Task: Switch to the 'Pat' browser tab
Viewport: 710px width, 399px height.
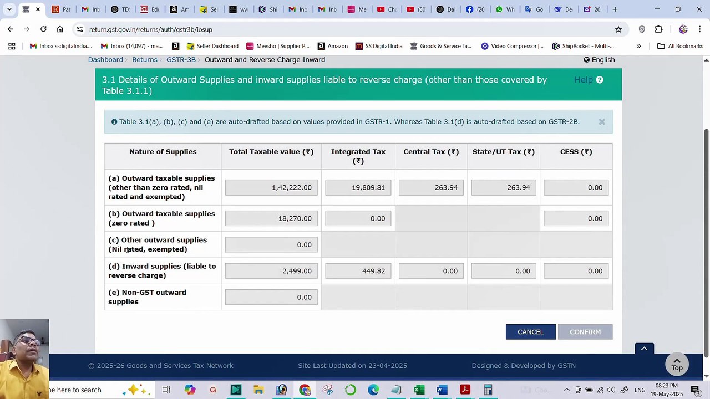Action: coord(60,9)
